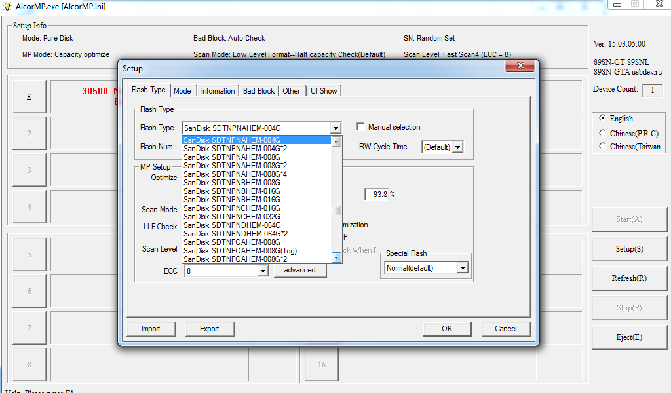Image resolution: width=671 pixels, height=393 pixels.
Task: Click the Setup(S) button in main window
Action: (x=629, y=249)
